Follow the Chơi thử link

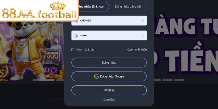tap(109, 99)
